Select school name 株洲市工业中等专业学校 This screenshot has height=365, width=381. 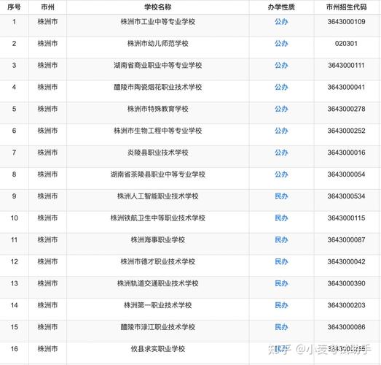click(158, 22)
